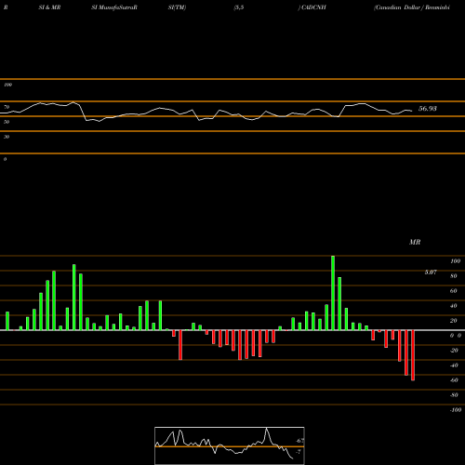Click the -7 label in the mini chart

299,452
